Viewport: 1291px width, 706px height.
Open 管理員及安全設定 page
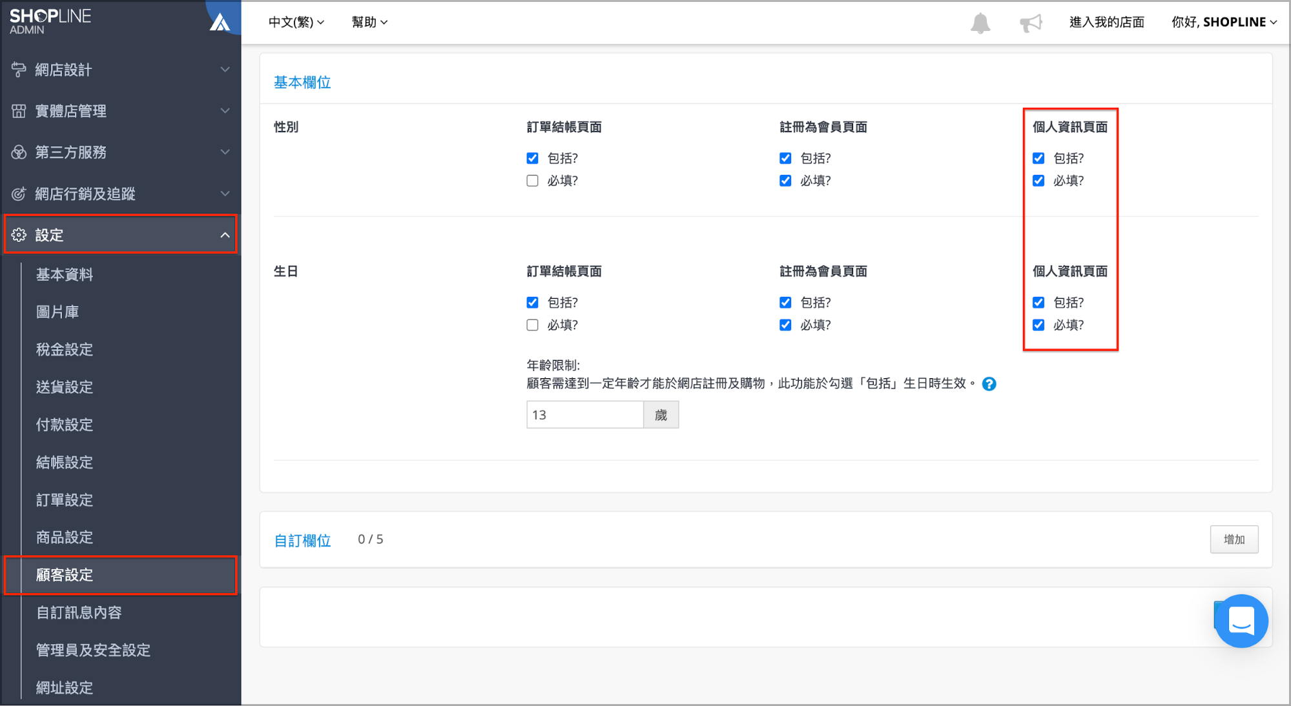(93, 650)
